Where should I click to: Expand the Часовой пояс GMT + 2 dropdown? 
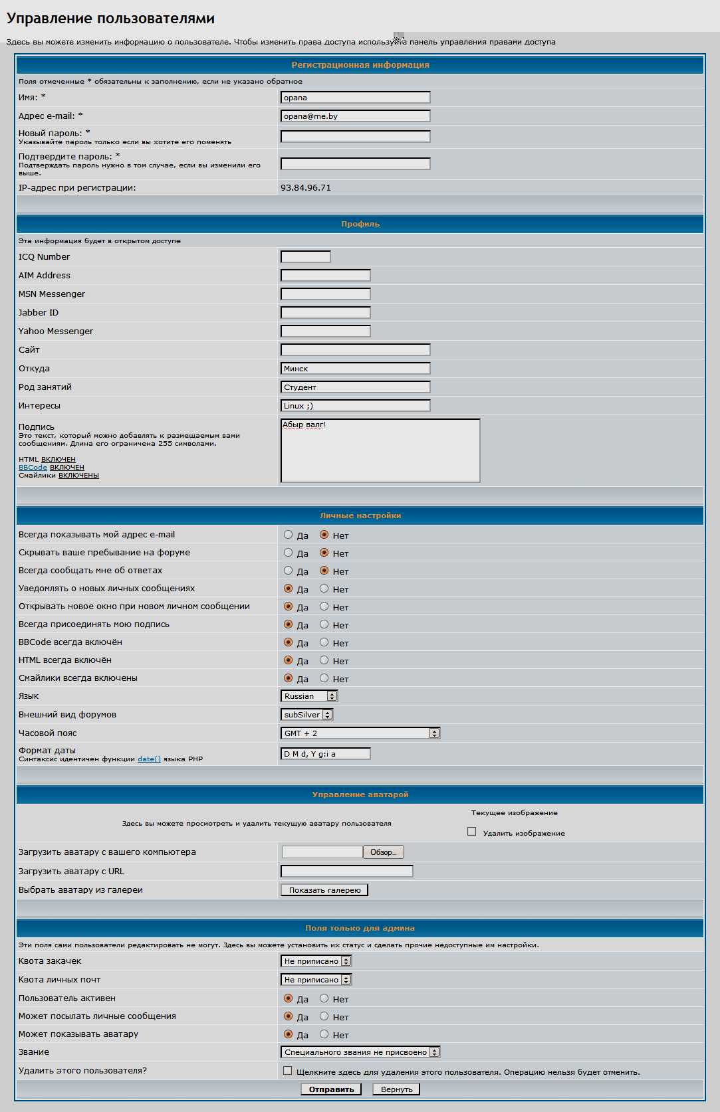pyautogui.click(x=360, y=733)
